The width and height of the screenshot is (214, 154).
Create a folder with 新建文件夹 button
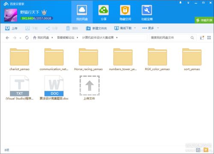click(x=96, y=28)
